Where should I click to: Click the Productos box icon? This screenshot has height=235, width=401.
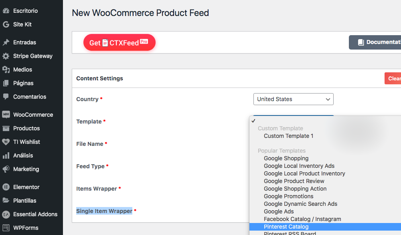tap(6, 128)
